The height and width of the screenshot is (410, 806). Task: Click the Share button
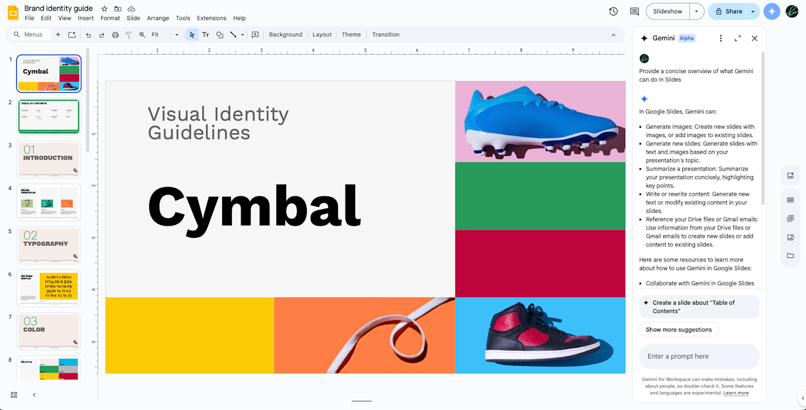[727, 11]
